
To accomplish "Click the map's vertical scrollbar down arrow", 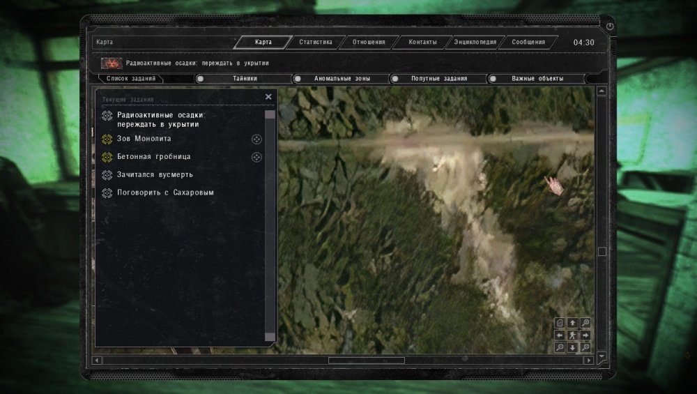I will pos(602,356).
